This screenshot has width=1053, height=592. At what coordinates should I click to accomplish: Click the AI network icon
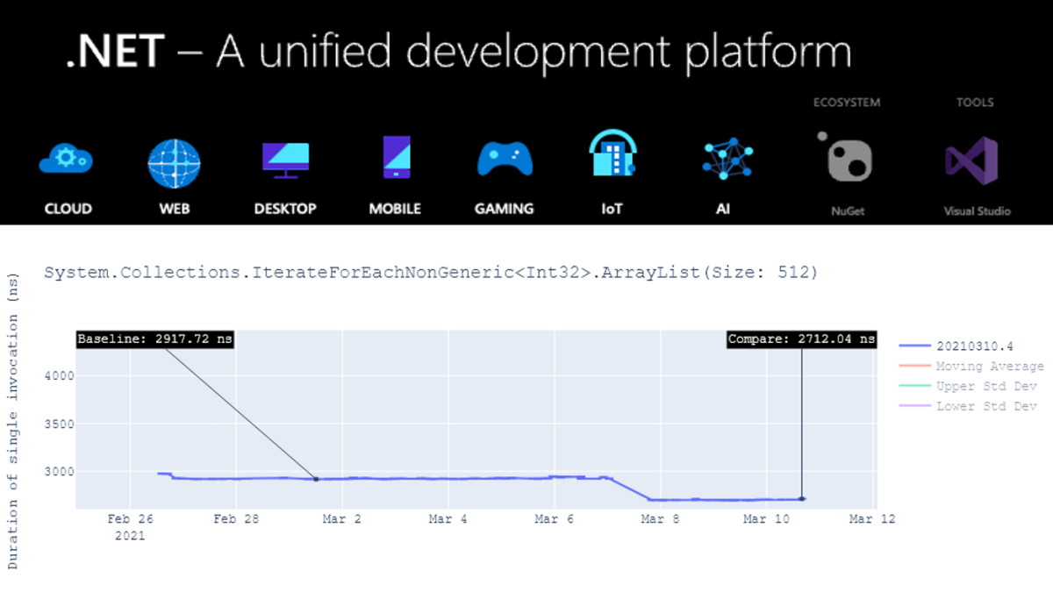tap(727, 160)
